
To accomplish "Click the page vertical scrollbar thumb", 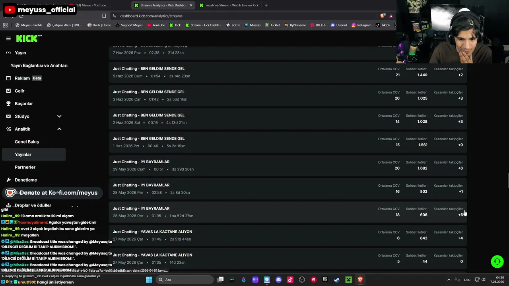I will point(507,181).
